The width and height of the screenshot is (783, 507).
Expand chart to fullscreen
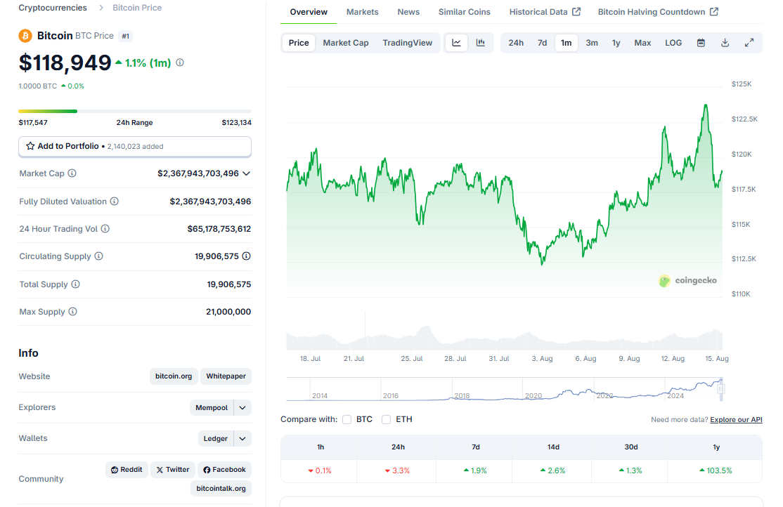click(749, 43)
